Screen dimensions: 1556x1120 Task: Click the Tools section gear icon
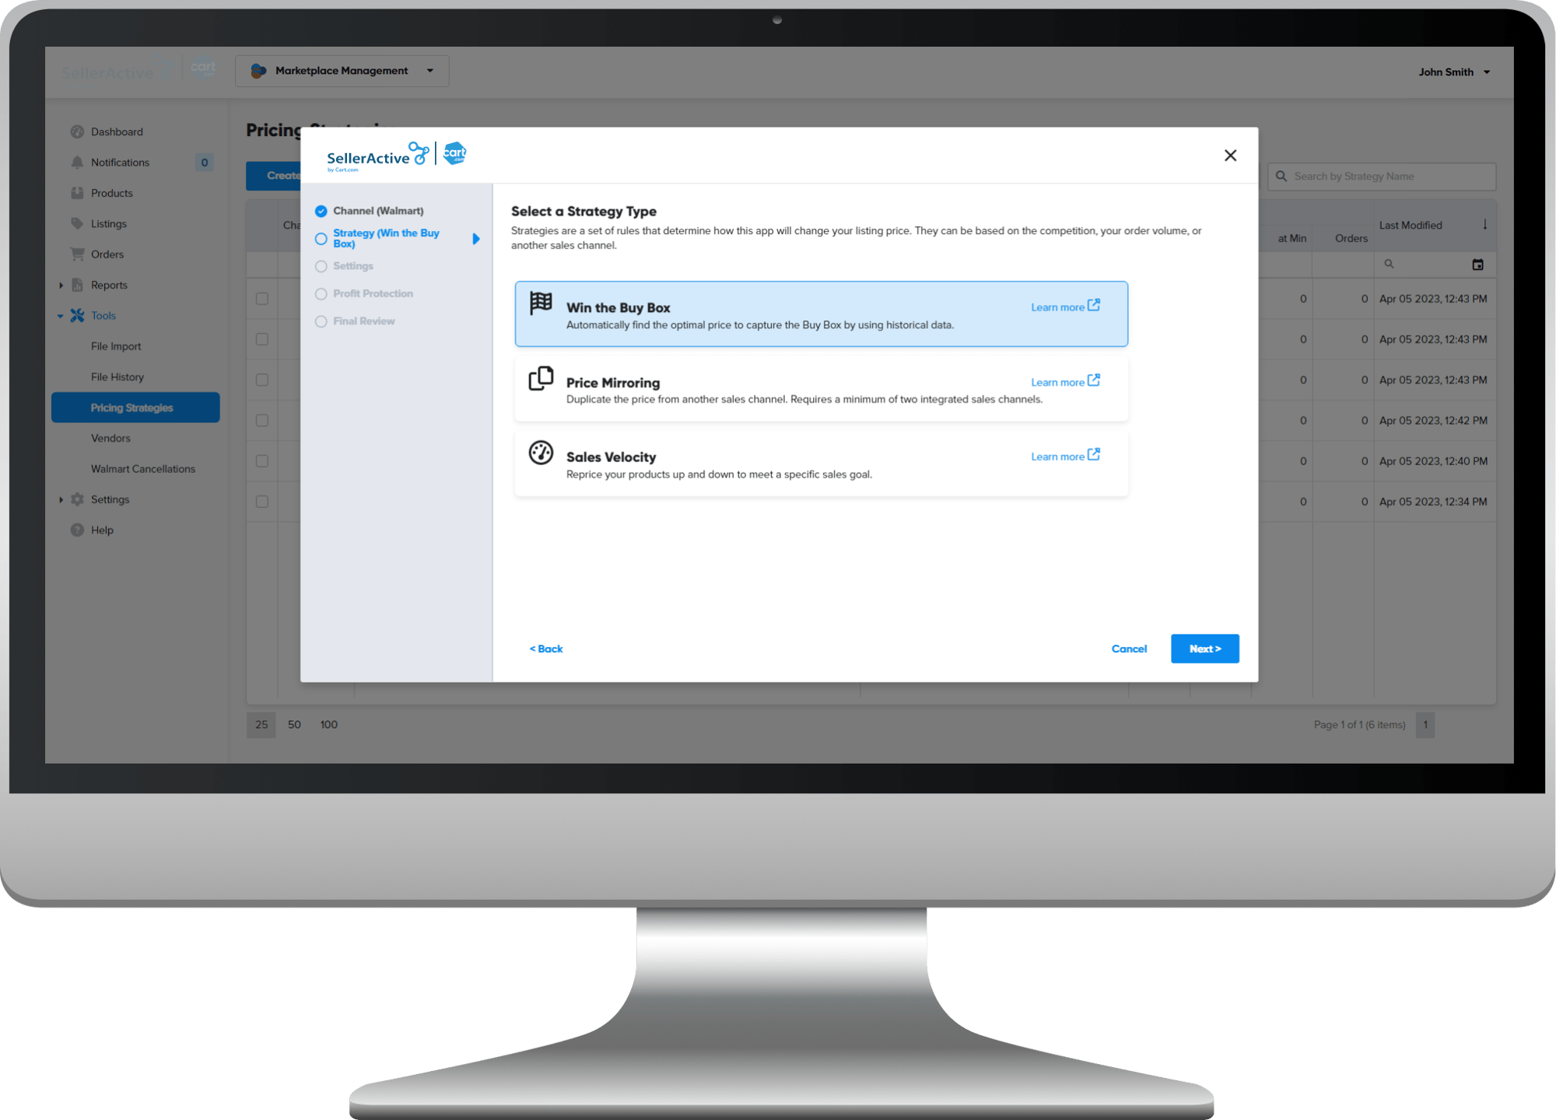[x=79, y=315]
